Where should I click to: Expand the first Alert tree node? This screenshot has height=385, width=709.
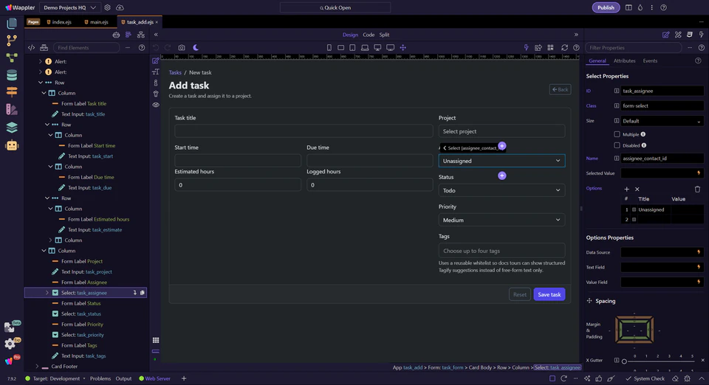pyautogui.click(x=40, y=61)
